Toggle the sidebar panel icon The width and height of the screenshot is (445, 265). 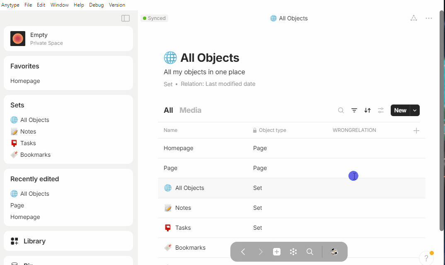126,18
